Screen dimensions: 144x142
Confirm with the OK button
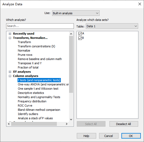point(131,136)
